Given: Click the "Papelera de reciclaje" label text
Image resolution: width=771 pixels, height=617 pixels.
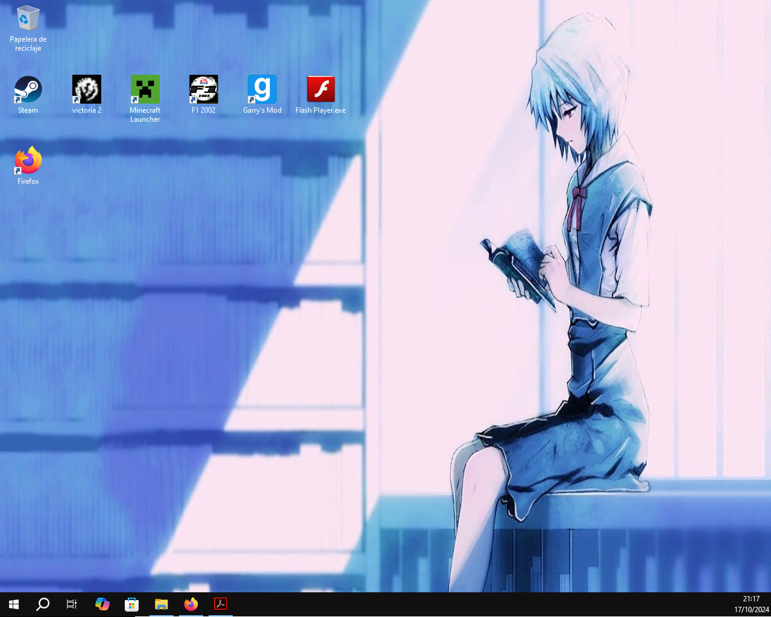Looking at the screenshot, I should pos(28,44).
